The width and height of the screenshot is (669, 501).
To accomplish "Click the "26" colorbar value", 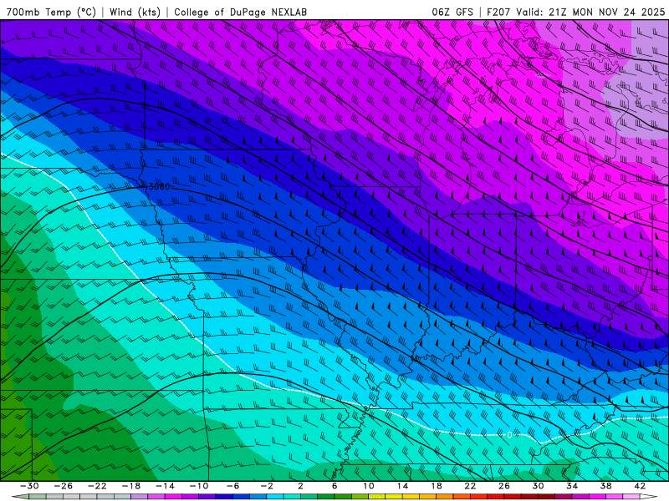I will [504, 486].
